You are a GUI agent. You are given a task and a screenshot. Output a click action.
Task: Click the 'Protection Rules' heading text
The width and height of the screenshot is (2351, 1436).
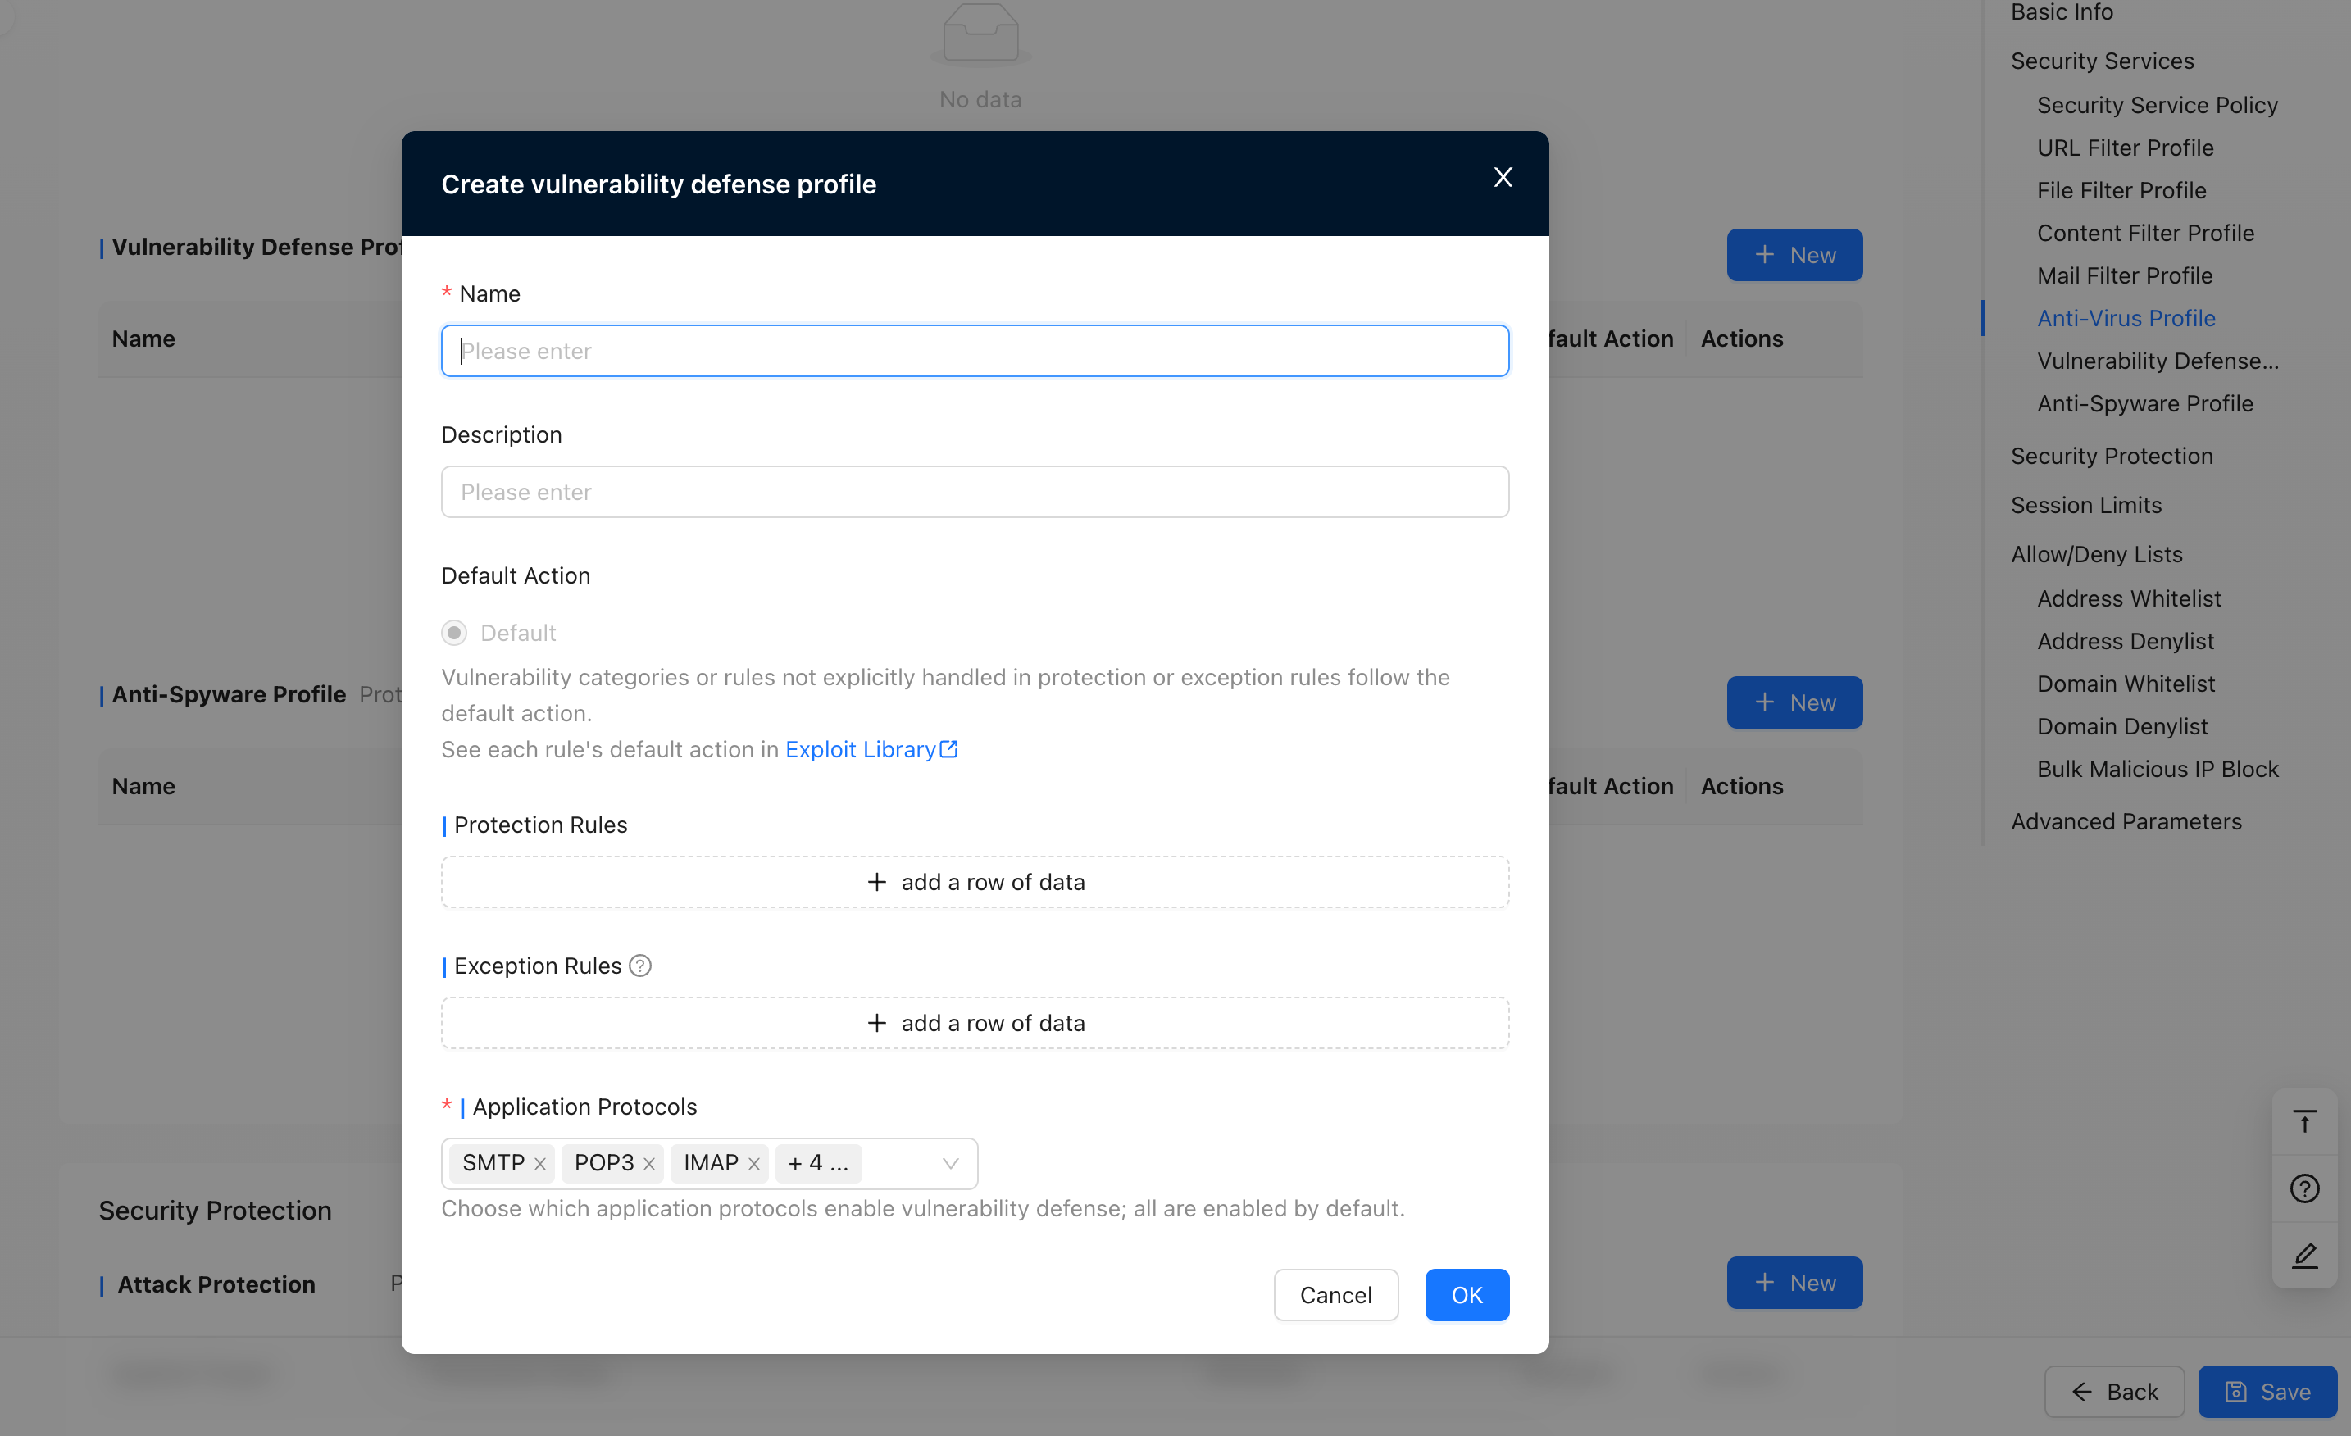(x=540, y=825)
